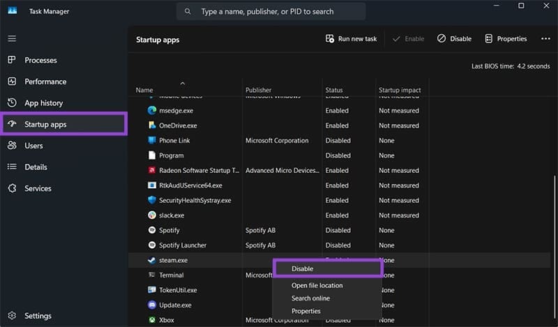Click the Spotify app icon in list
558x327 pixels.
pos(152,230)
